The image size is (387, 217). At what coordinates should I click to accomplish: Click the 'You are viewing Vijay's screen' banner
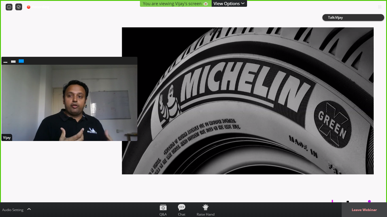[172, 4]
